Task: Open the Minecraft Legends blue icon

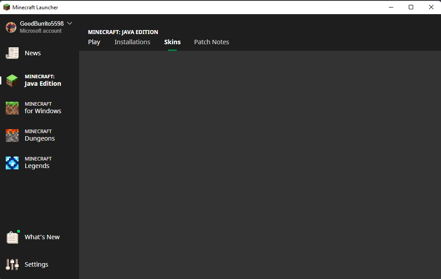Action: (12, 163)
